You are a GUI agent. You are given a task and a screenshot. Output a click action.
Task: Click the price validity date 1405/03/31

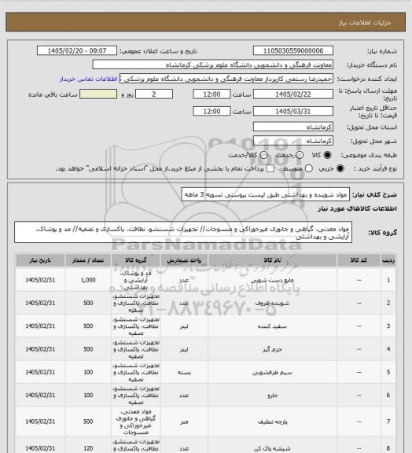(x=293, y=111)
